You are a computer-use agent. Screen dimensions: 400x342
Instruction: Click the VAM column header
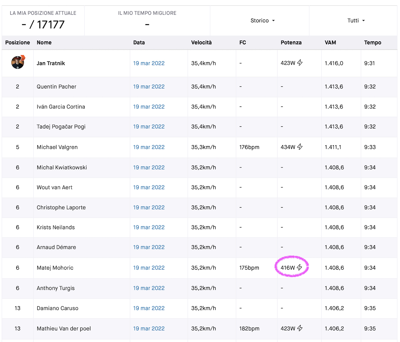coord(330,43)
